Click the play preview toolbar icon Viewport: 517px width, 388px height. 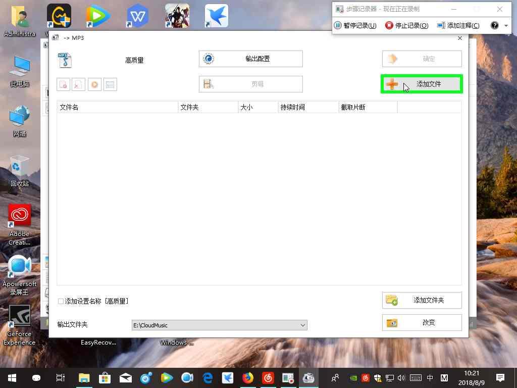click(x=94, y=84)
